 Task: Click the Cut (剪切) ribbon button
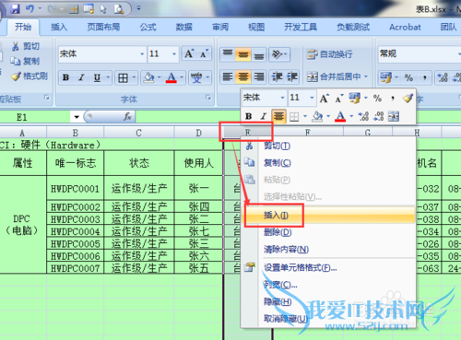tap(26, 46)
